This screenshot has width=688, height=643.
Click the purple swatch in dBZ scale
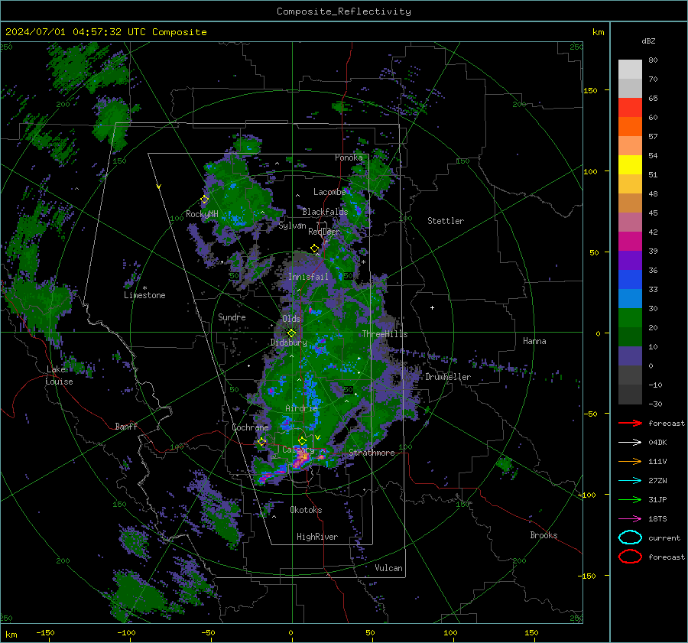(x=630, y=260)
